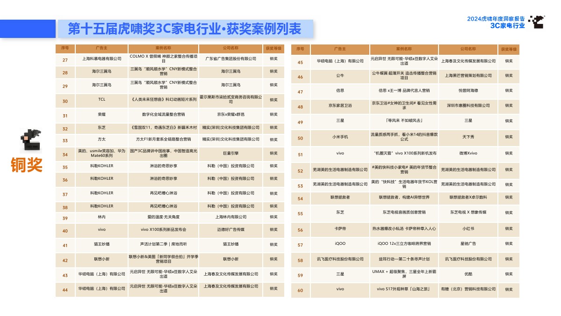This screenshot has width=561, height=316.
Task: Click the TCL advertiser cell
Action: click(101, 100)
